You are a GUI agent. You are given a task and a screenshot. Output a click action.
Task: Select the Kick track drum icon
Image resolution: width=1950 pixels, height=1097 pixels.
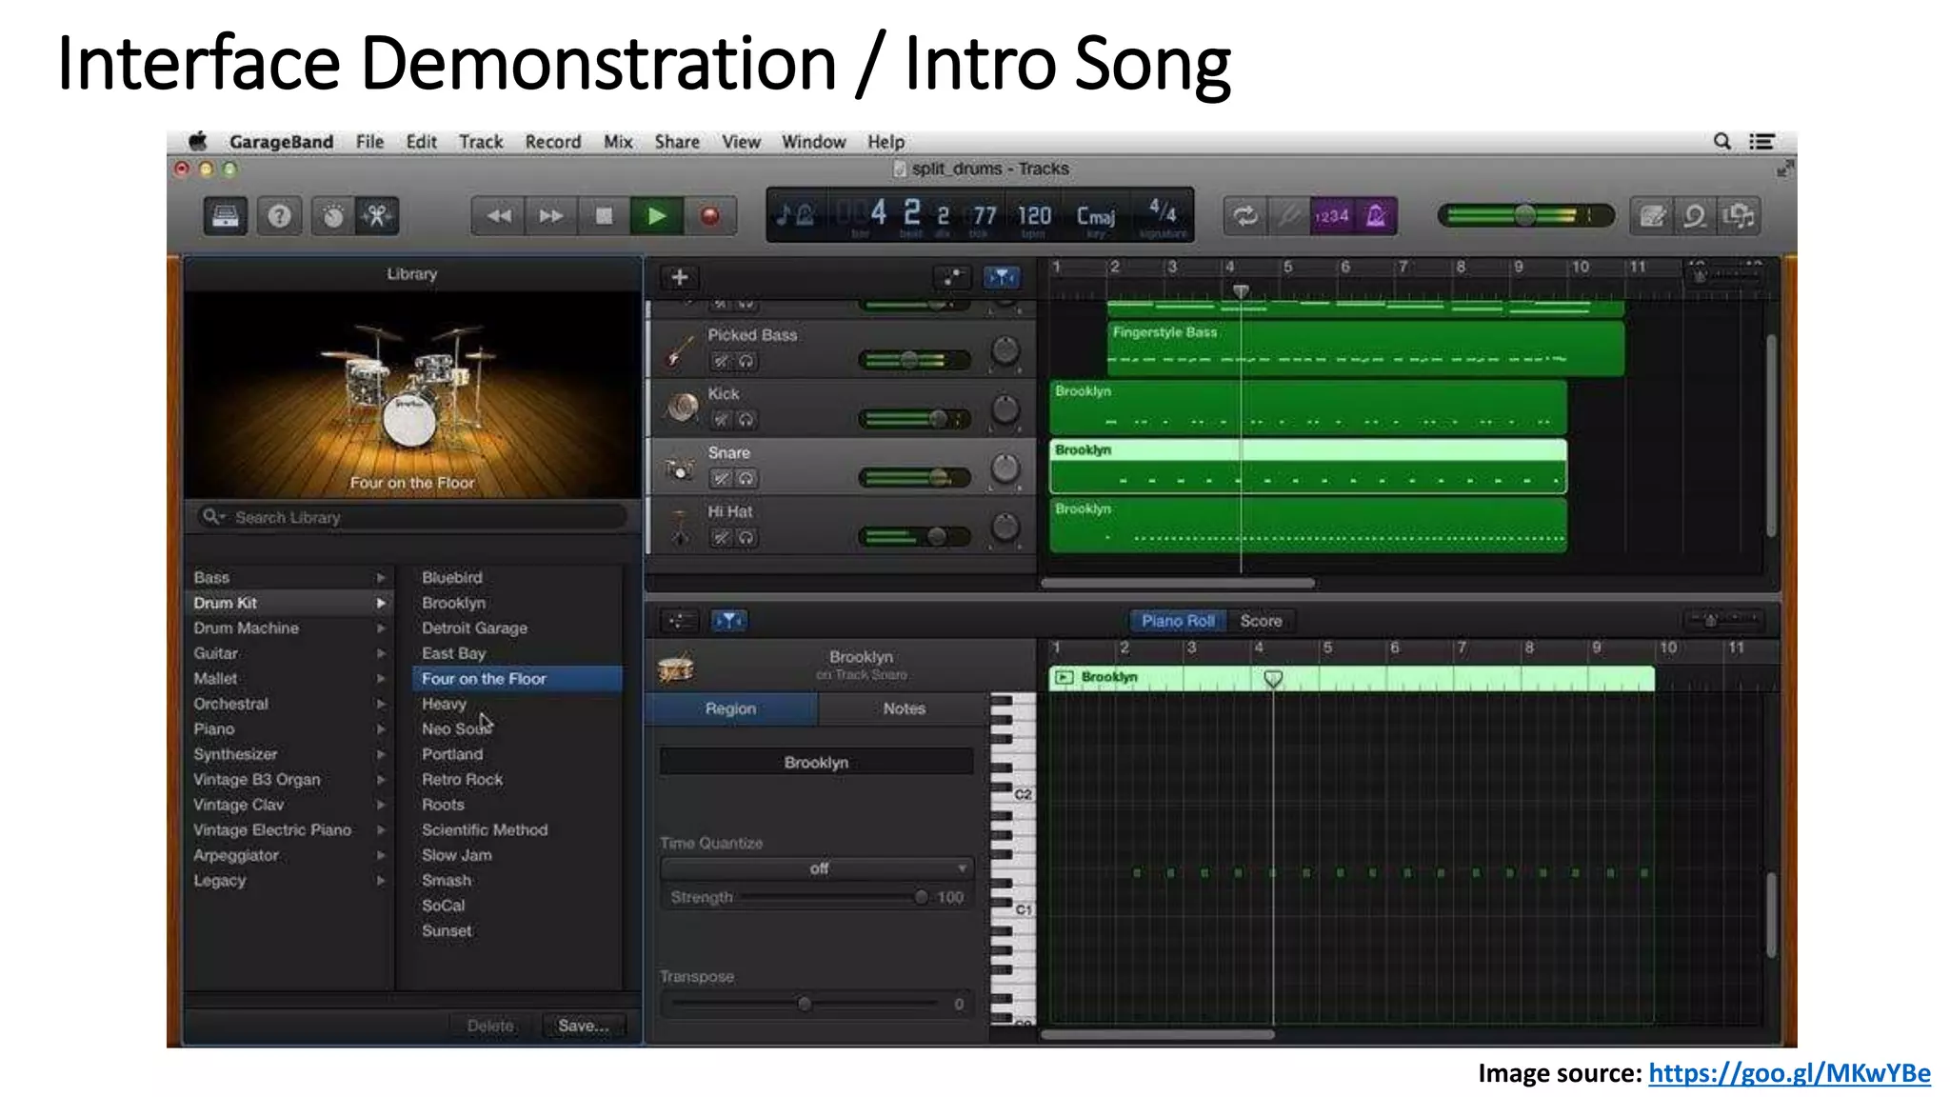[x=681, y=408]
